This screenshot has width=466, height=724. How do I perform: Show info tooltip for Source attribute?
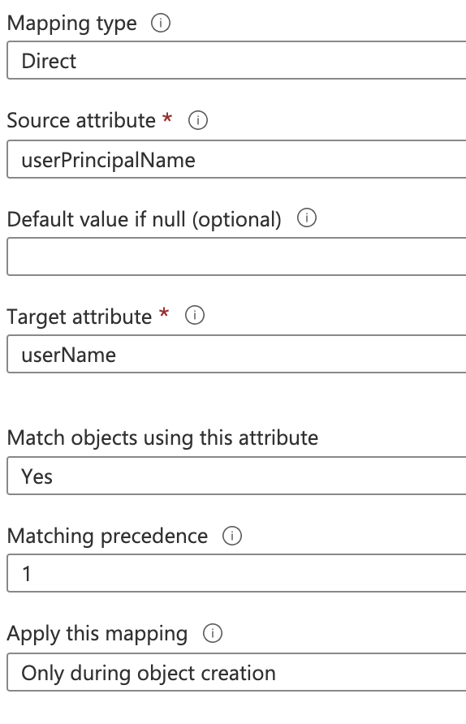coord(197,120)
